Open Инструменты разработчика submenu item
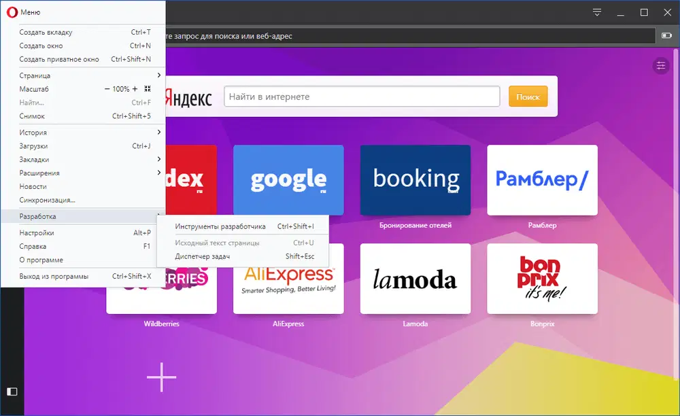The width and height of the screenshot is (680, 416). pyautogui.click(x=243, y=226)
